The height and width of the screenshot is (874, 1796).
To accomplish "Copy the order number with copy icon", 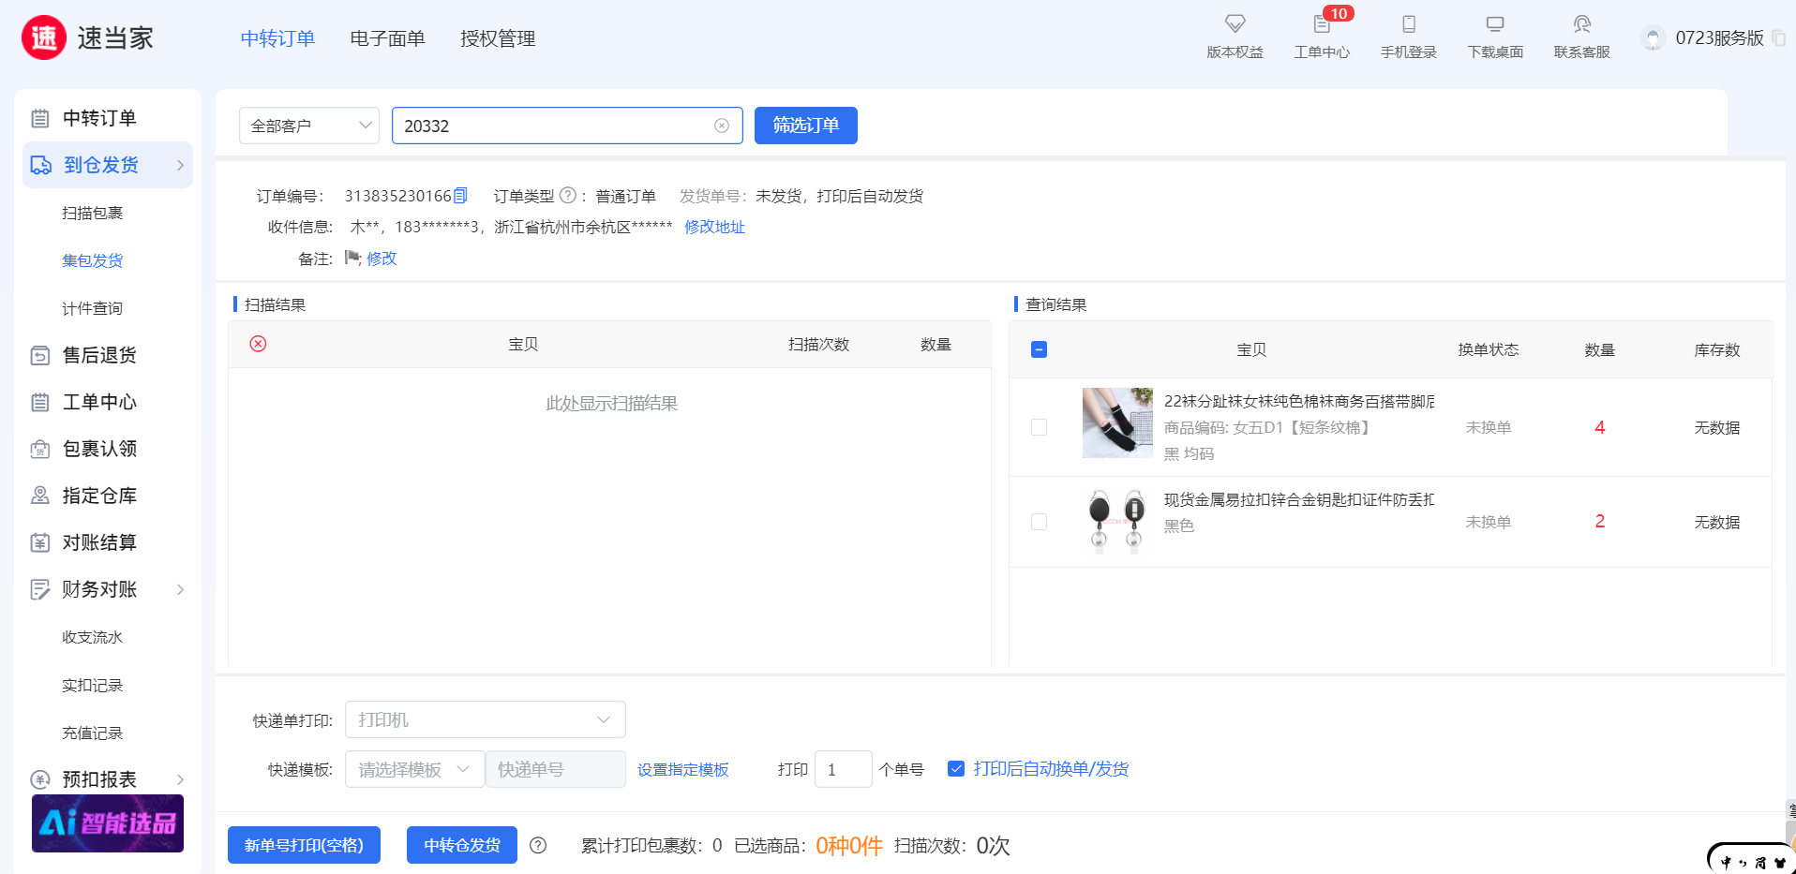I will (x=460, y=196).
